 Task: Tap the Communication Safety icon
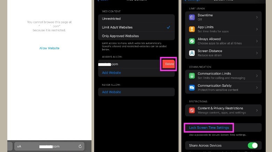click(192, 87)
